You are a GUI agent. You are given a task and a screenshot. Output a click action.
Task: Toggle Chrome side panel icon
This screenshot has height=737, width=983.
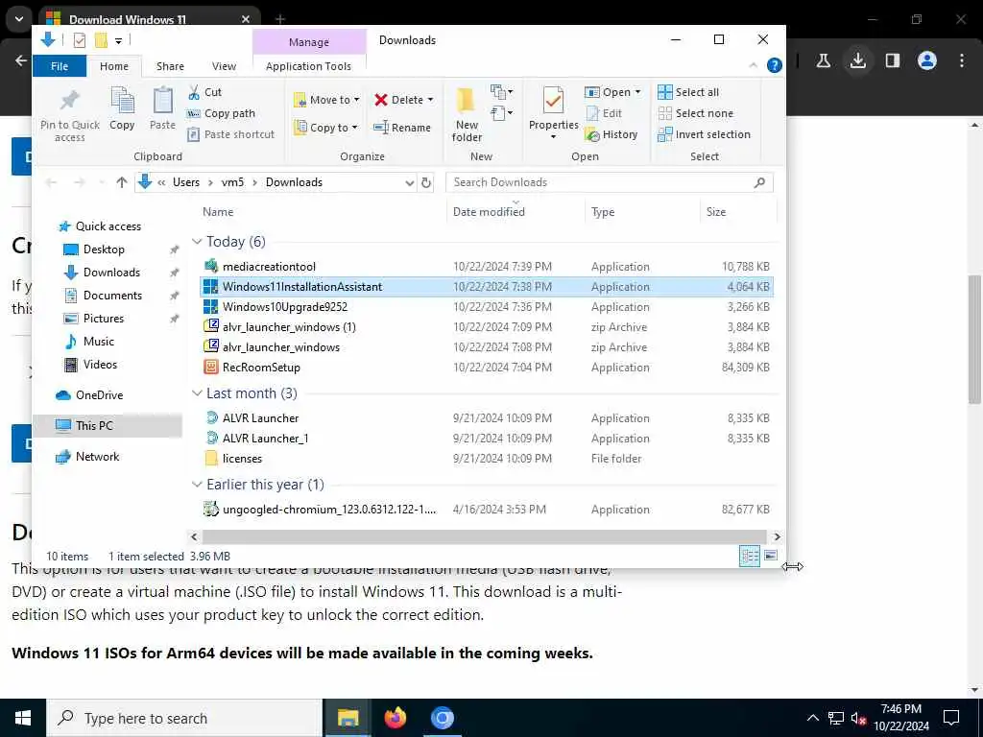893,60
